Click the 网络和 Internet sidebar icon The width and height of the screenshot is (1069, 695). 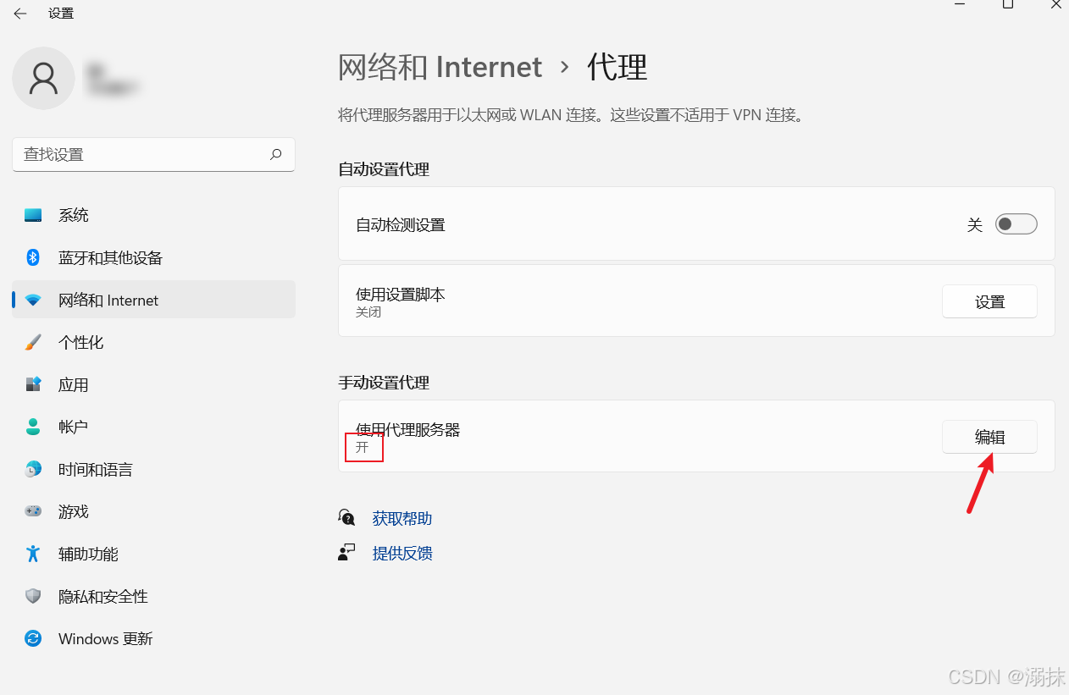32,300
